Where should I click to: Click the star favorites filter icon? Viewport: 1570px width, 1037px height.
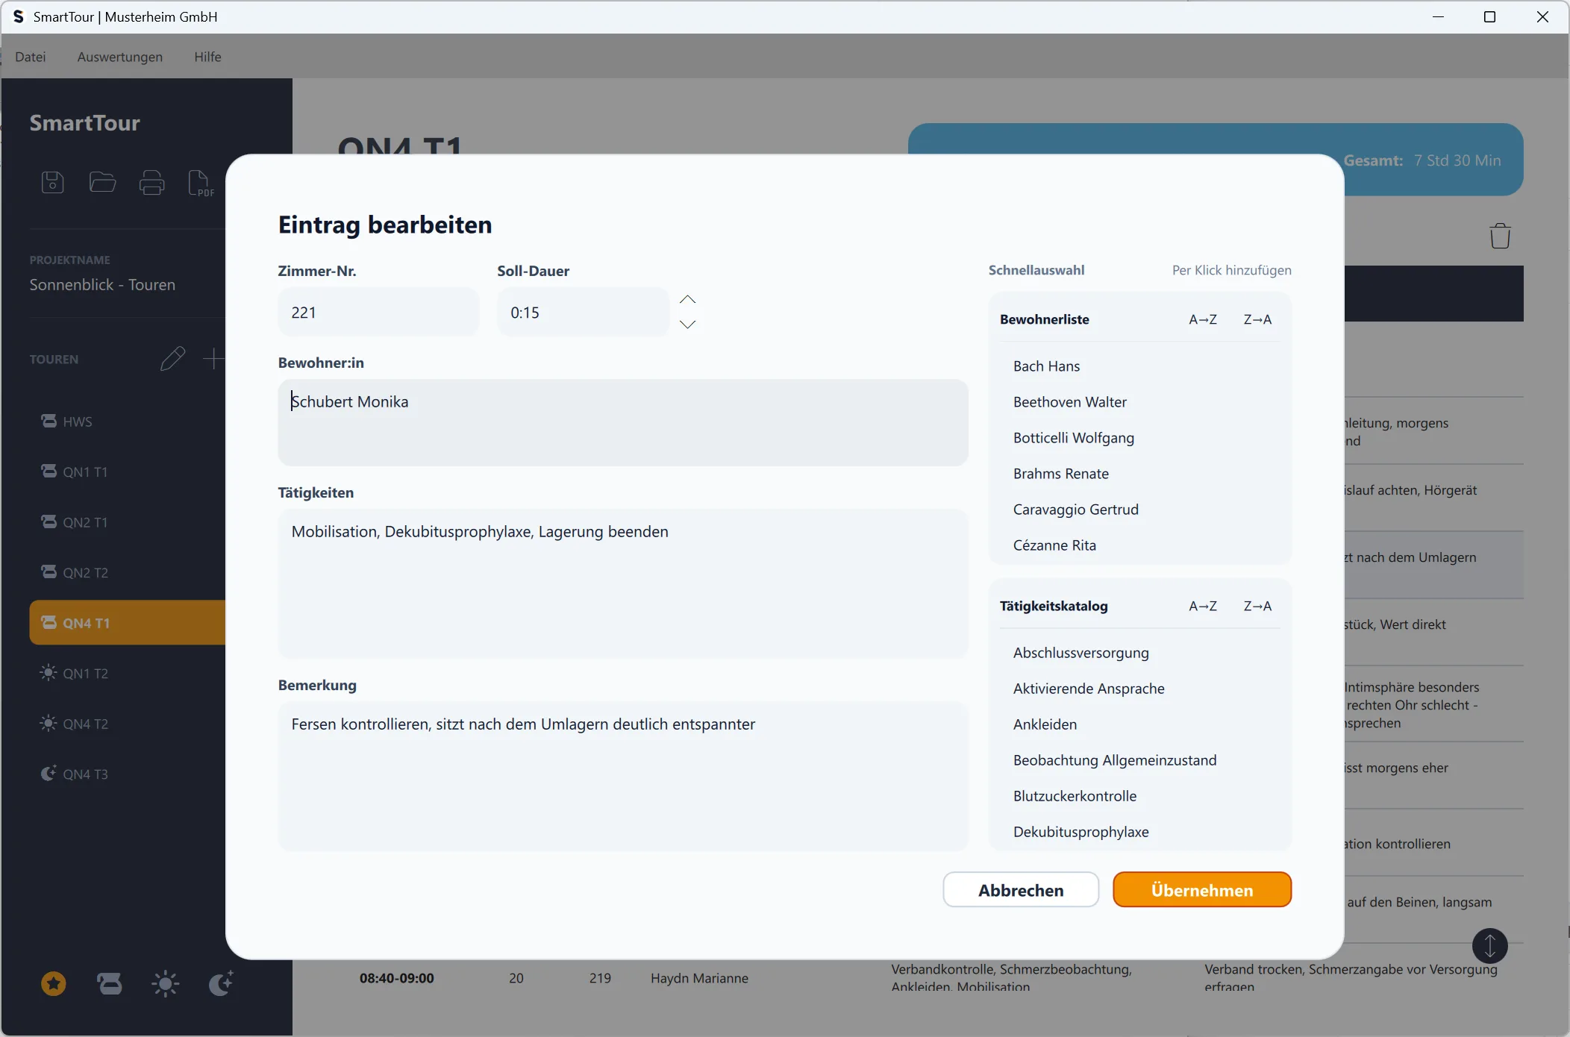click(x=53, y=984)
